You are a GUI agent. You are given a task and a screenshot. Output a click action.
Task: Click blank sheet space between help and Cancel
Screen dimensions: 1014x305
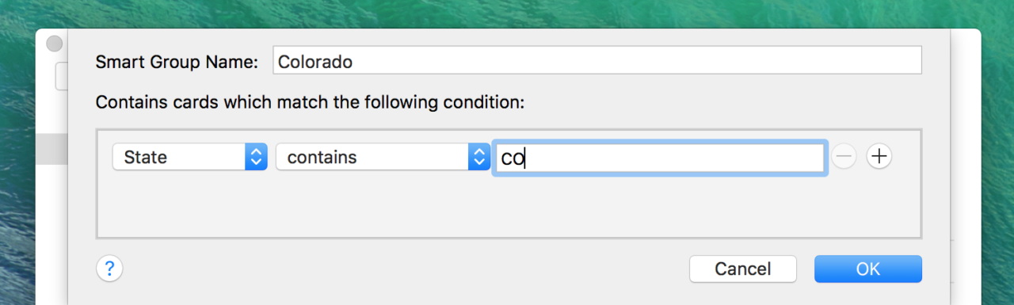point(406,269)
